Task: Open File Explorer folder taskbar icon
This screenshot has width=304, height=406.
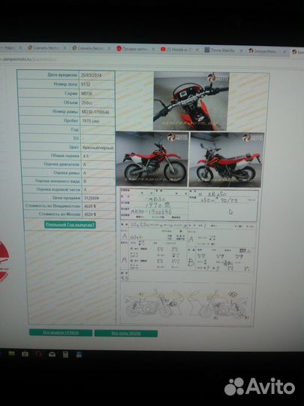Action: [x=11, y=353]
